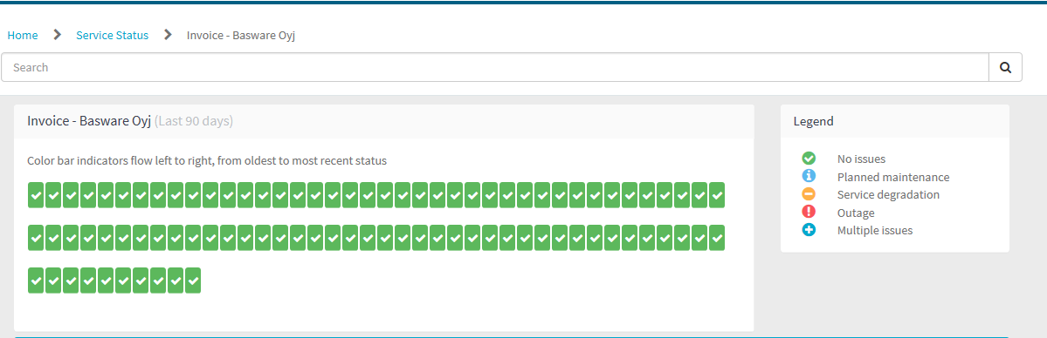Focus the Search input field
Viewport: 1047px width, 338px height.
coord(495,67)
